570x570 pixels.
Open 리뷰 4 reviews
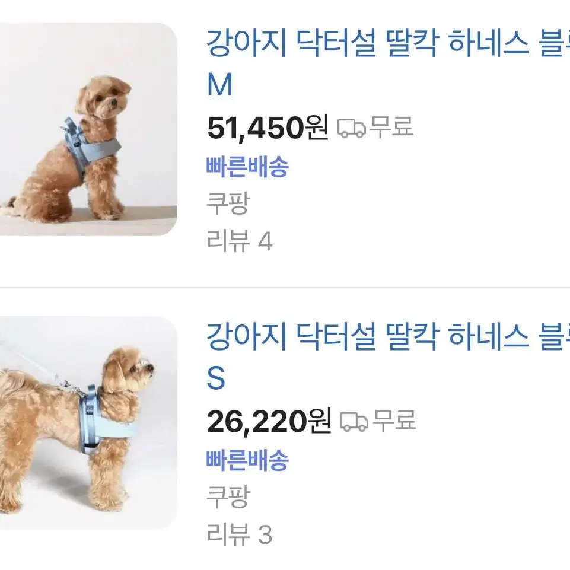pyautogui.click(x=240, y=241)
